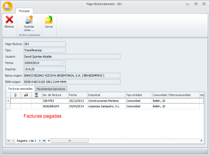Image resolution: width=210 pixels, height=156 pixels.
Task: Click Comunidad cell in Construcciones Monlana row
Action: [x=139, y=101]
